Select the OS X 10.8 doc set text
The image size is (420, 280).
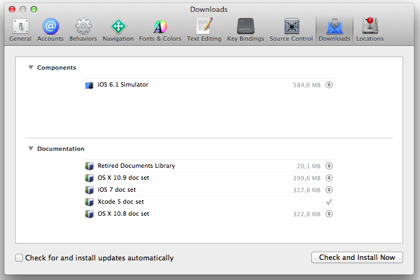pyautogui.click(x=123, y=214)
